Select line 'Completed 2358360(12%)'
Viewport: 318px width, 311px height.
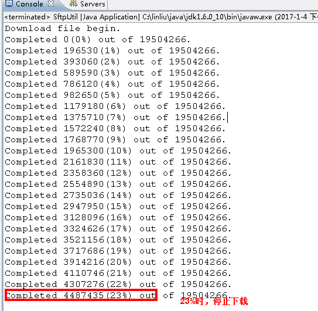pos(118,173)
